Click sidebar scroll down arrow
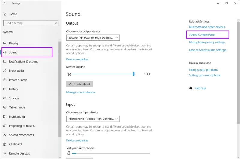 coord(60,157)
